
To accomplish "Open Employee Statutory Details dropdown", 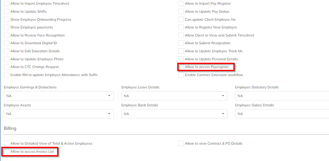I will 282,96.
